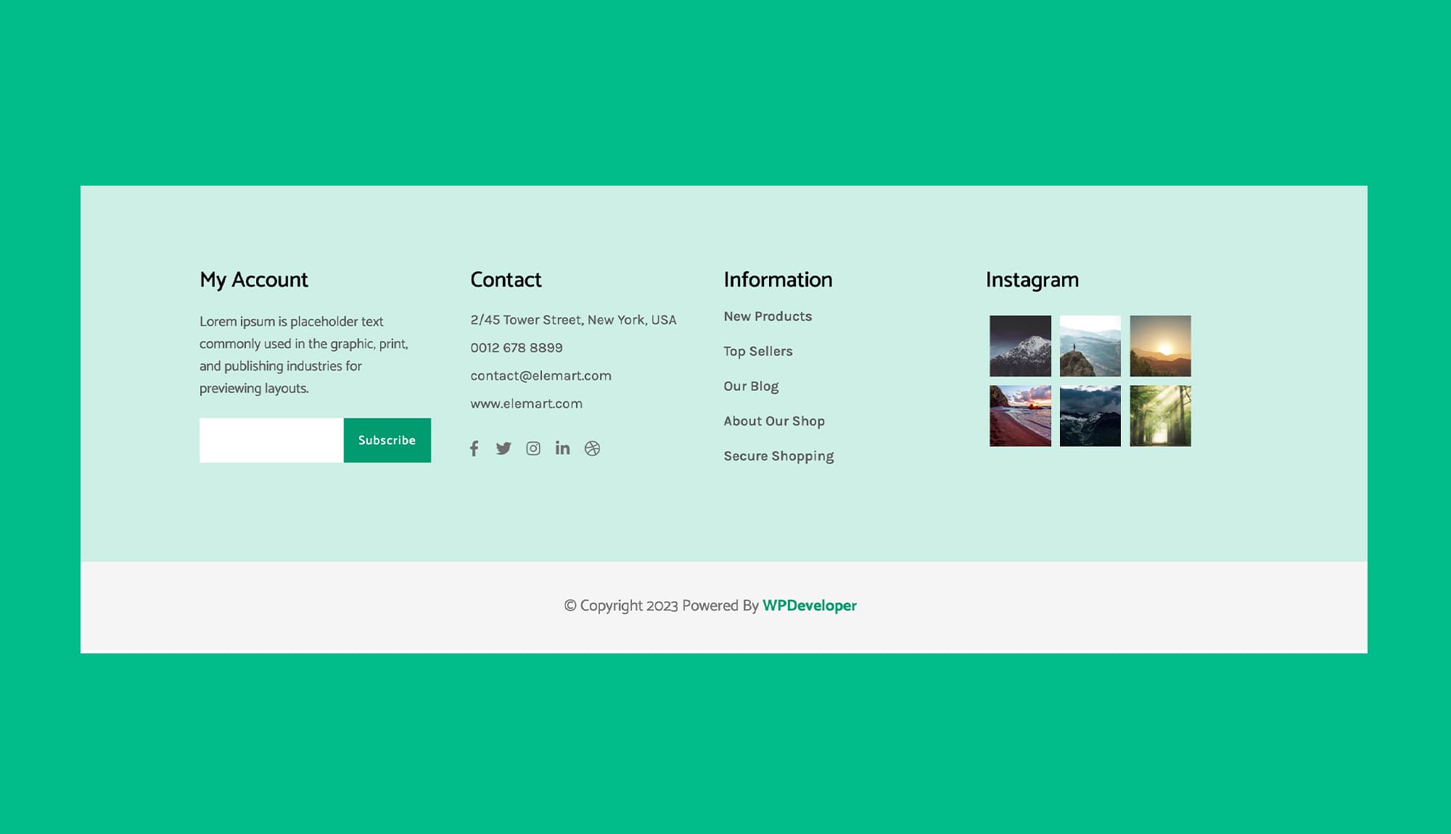Click the Twitter icon

pyautogui.click(x=503, y=448)
